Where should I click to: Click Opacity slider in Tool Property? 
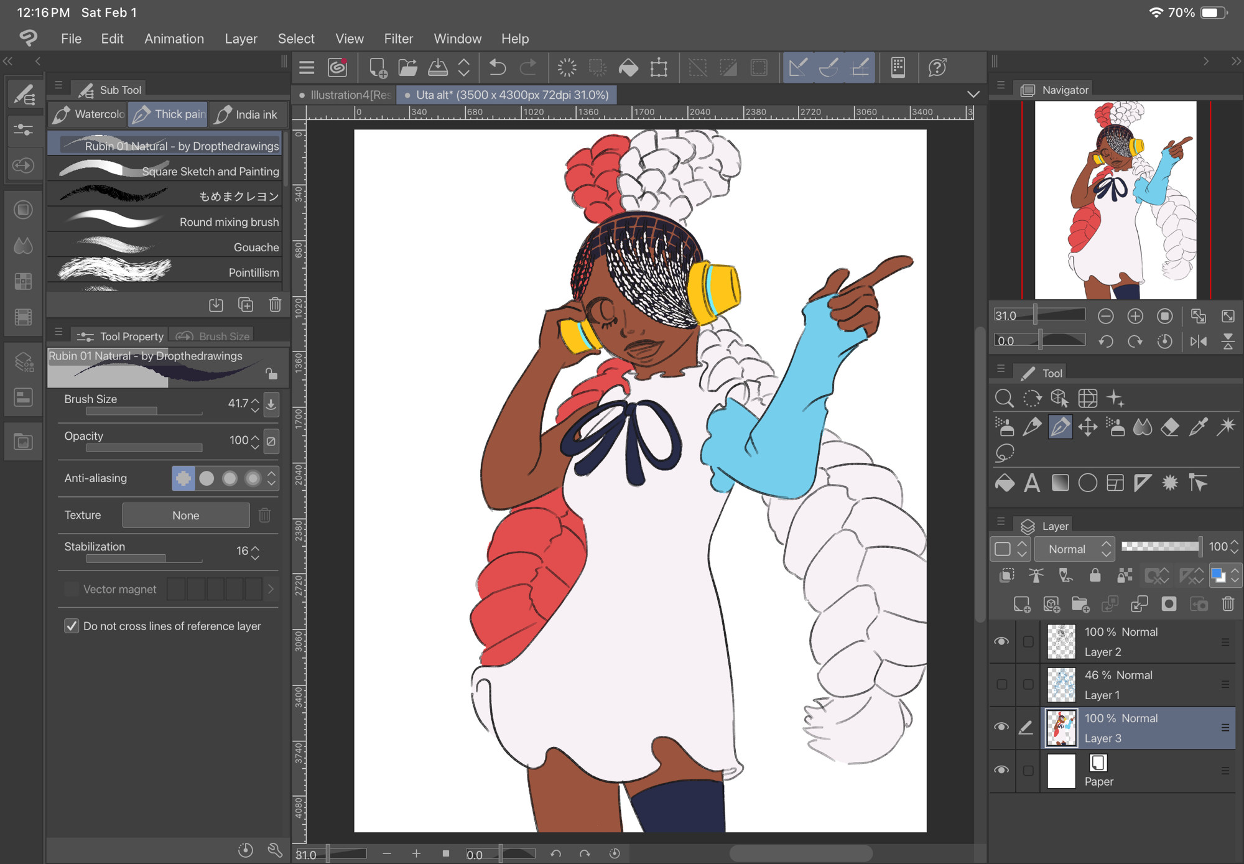coord(144,448)
